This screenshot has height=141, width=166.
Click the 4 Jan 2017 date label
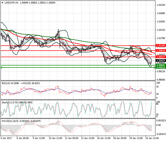pos(7,138)
